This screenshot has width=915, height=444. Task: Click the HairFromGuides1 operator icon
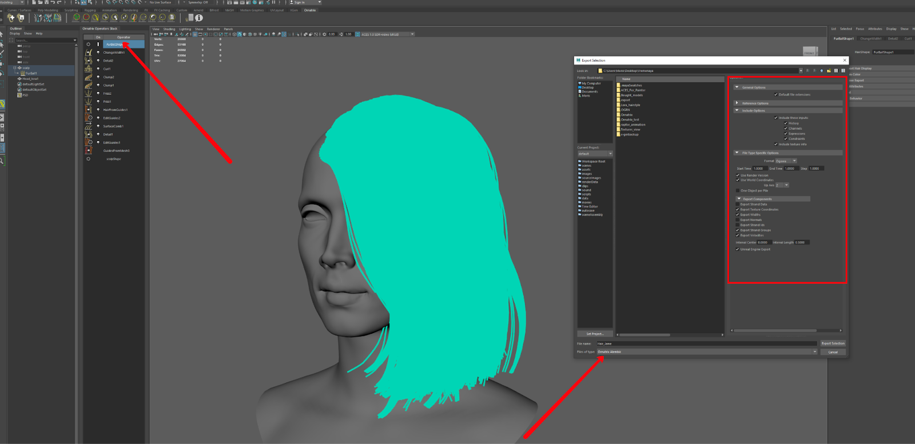pos(89,110)
